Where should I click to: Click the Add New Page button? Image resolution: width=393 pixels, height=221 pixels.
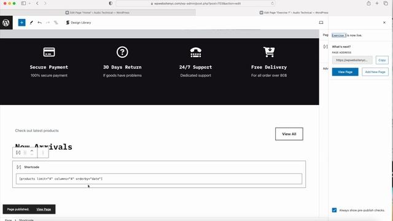pyautogui.click(x=375, y=72)
